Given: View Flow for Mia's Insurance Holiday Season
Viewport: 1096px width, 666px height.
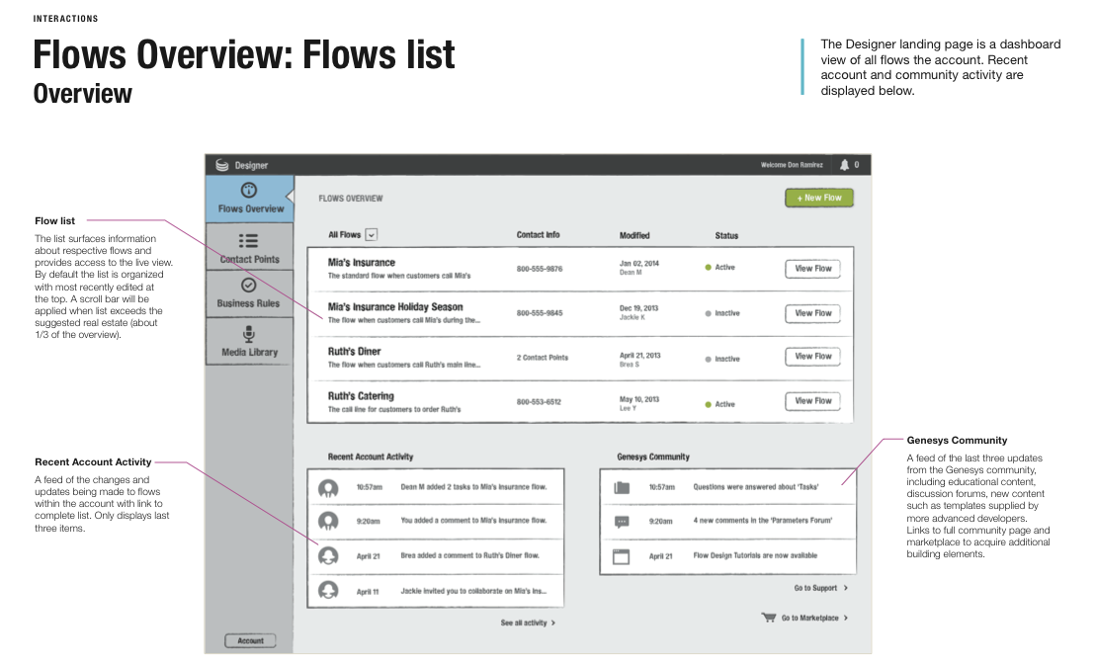Looking at the screenshot, I should (813, 313).
